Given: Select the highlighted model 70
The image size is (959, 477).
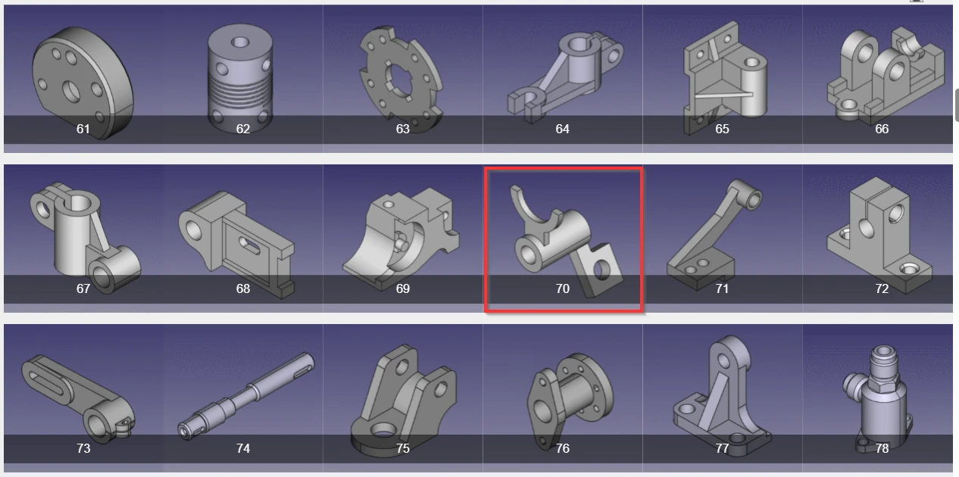Looking at the screenshot, I should (564, 239).
